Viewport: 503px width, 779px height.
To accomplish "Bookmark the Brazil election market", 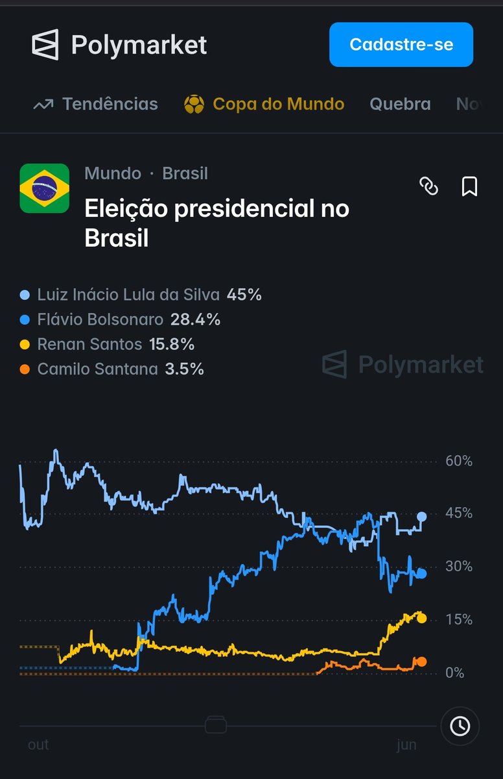I will (x=469, y=187).
